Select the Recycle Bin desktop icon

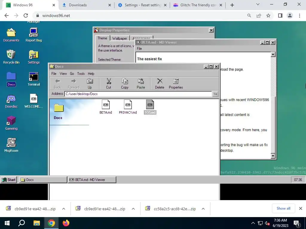11,57
